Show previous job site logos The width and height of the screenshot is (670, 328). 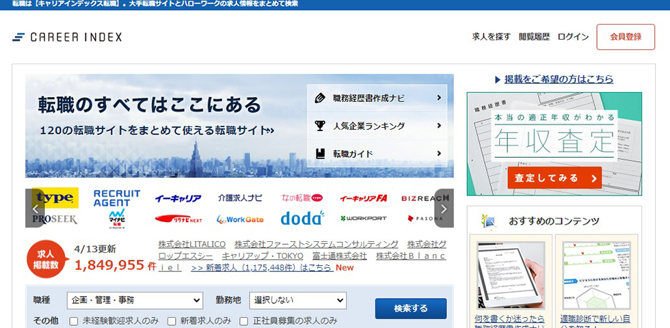tap(36, 208)
